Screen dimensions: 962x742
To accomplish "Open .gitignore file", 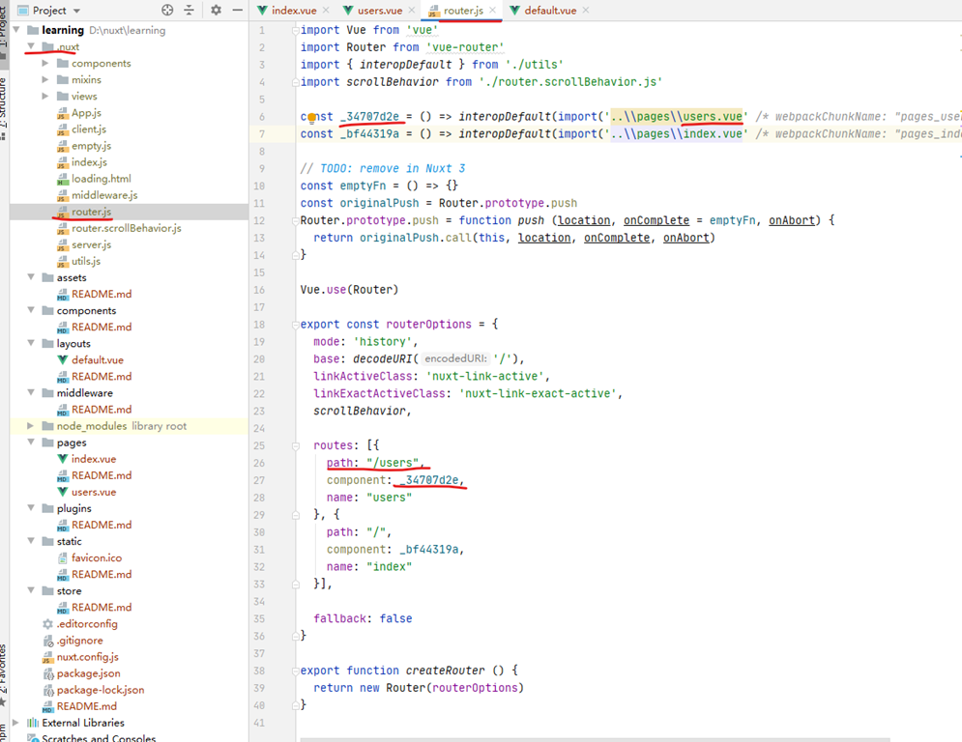I will click(79, 641).
